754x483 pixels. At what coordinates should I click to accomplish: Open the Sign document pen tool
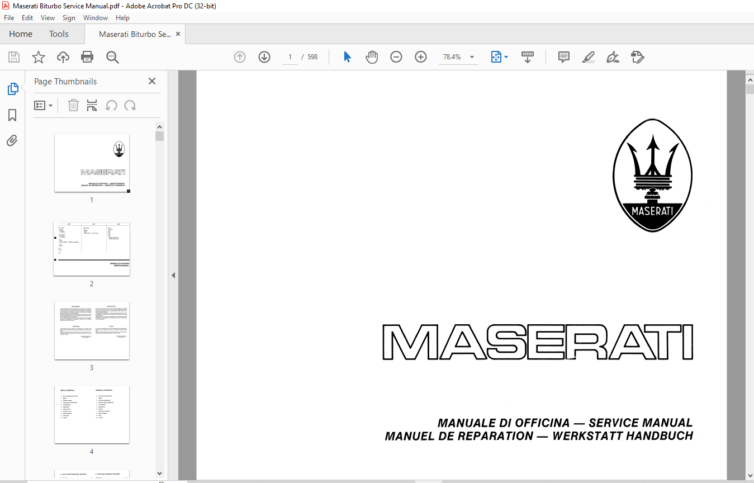(x=613, y=57)
